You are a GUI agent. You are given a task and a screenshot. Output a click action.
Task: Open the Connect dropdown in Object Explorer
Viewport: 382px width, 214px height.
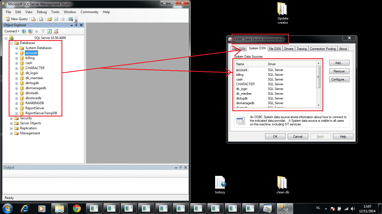(12, 31)
